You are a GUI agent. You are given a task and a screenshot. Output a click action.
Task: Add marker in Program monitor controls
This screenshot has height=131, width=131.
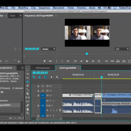coord(44,61)
